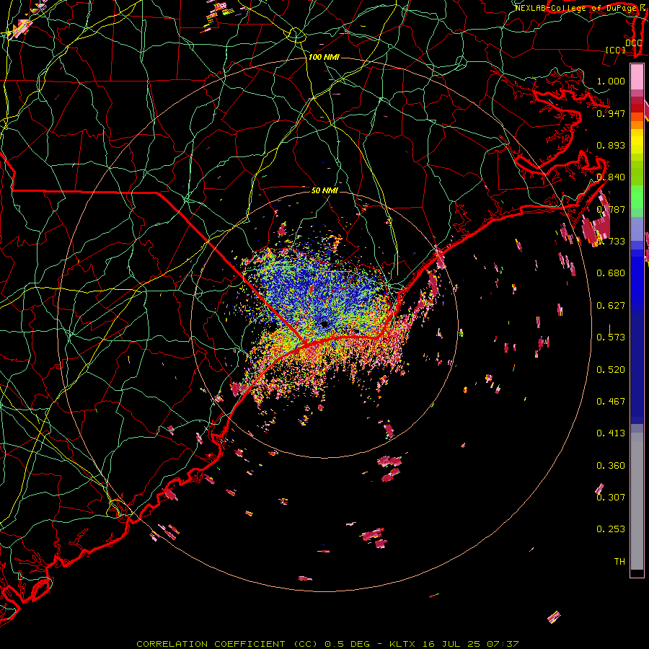
Task: Click the DCC label above the color bar
Action: (633, 43)
